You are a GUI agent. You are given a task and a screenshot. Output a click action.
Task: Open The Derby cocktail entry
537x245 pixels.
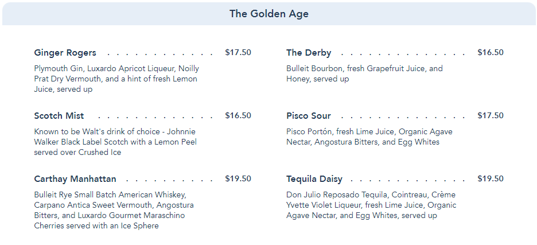point(309,53)
